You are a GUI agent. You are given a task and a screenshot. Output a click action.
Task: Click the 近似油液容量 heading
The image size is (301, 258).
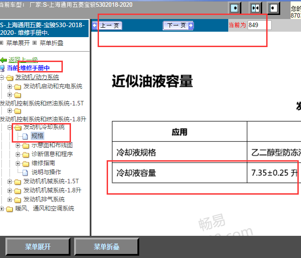[152, 81]
